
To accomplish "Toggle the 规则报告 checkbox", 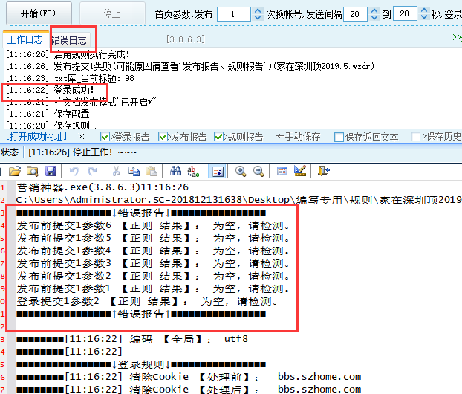I will tap(218, 137).
